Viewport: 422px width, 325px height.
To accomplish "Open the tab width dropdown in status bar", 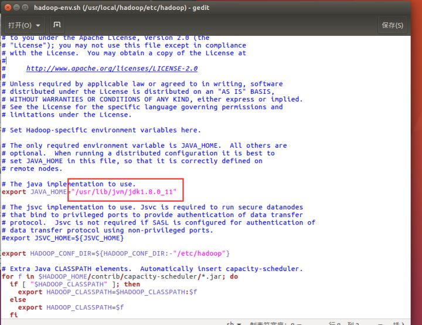I will pos(276,323).
